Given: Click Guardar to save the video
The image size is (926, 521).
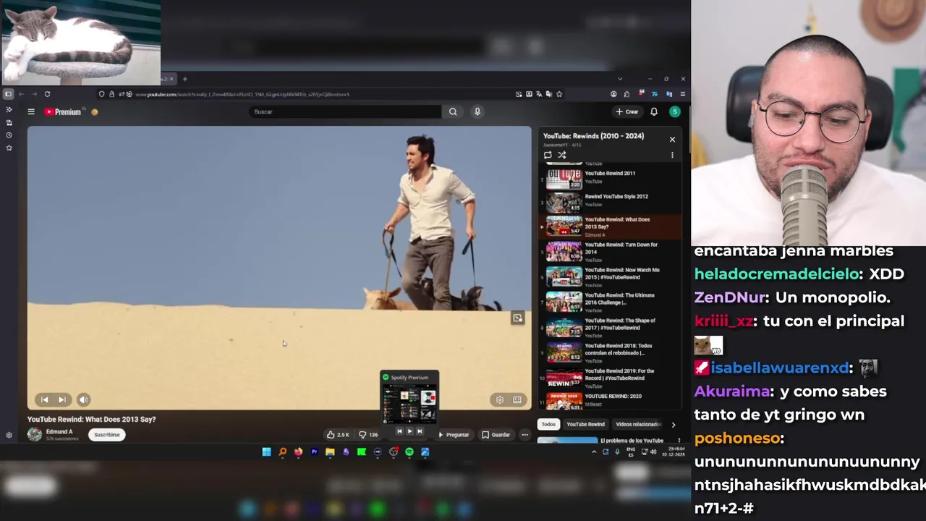Looking at the screenshot, I should [x=496, y=435].
